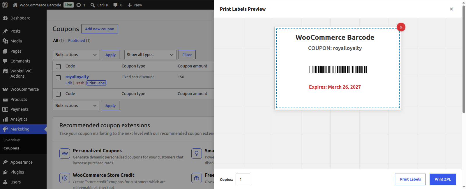Open the New content plus icon

pyautogui.click(x=130, y=5)
